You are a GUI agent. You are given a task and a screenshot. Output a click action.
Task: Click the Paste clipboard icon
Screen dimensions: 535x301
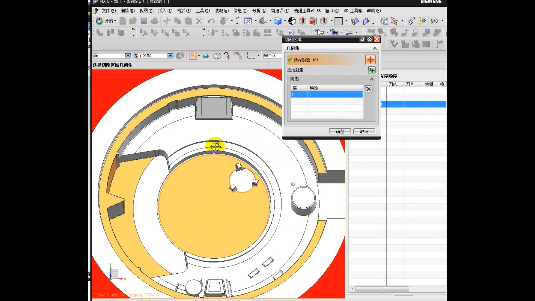[188, 21]
